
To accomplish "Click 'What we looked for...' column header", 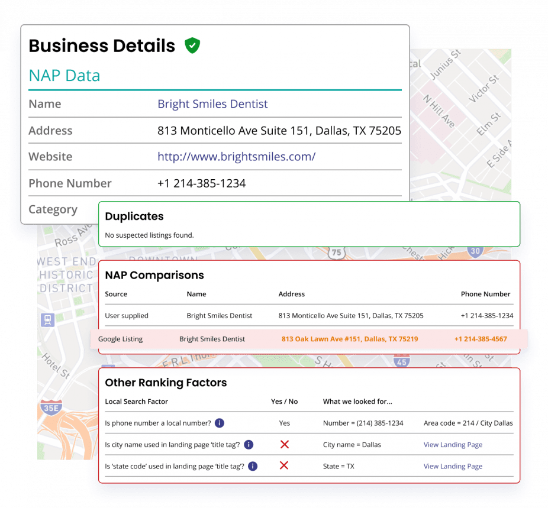I will [x=357, y=402].
